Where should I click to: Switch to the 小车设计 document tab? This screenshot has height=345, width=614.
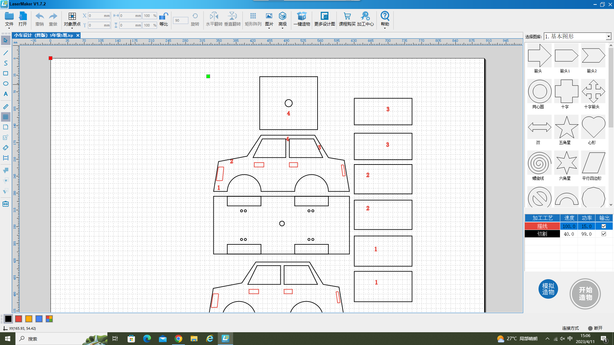click(x=43, y=35)
